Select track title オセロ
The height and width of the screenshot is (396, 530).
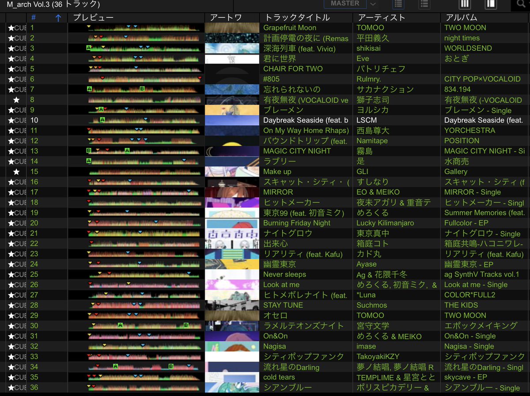pos(276,315)
